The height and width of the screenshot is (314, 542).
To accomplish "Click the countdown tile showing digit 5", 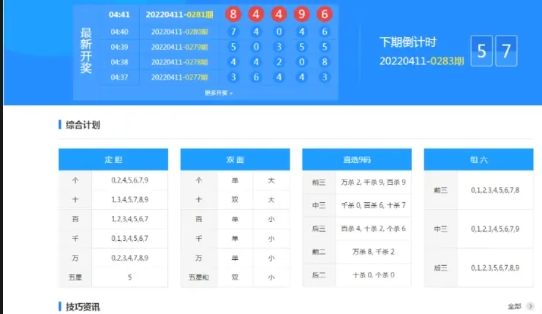I will [481, 52].
